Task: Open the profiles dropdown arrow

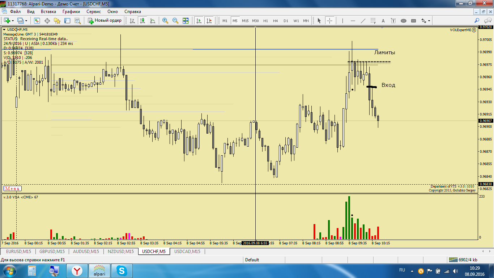Action: pyautogui.click(x=26, y=21)
